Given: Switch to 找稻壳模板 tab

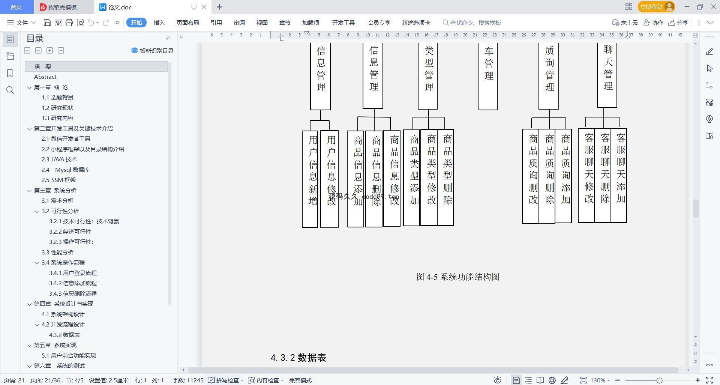Looking at the screenshot, I should point(62,7).
